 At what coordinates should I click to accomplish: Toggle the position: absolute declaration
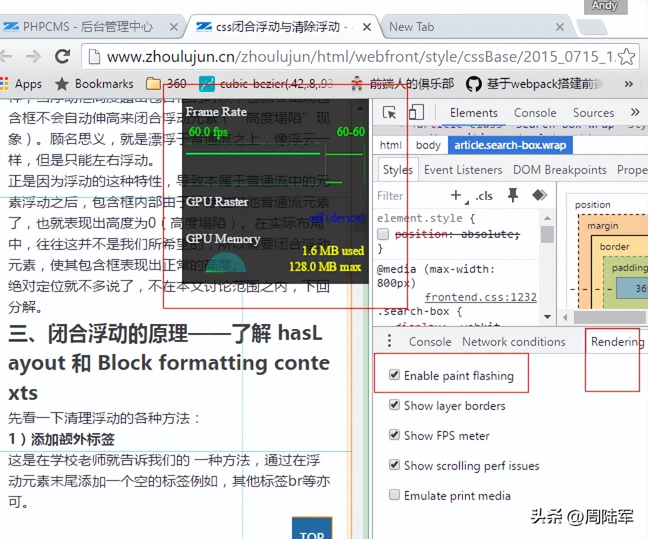pyautogui.click(x=382, y=233)
